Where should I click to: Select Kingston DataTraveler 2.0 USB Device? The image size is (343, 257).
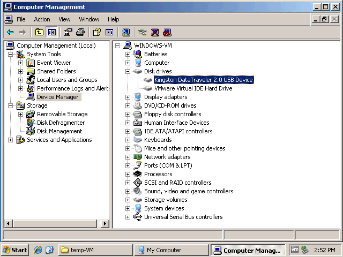point(204,80)
